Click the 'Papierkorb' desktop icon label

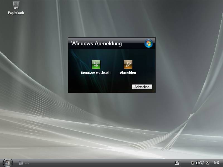pos(16,13)
